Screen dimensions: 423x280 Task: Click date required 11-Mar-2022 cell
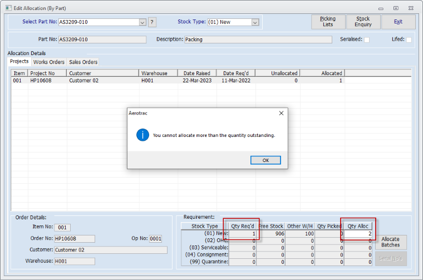tap(236, 80)
